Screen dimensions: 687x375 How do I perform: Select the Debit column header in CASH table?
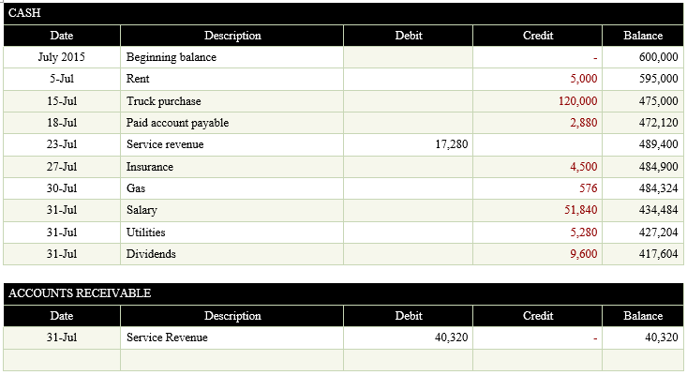click(408, 36)
